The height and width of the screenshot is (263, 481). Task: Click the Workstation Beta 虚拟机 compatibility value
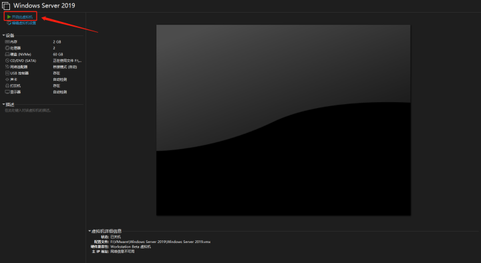pyautogui.click(x=131, y=247)
